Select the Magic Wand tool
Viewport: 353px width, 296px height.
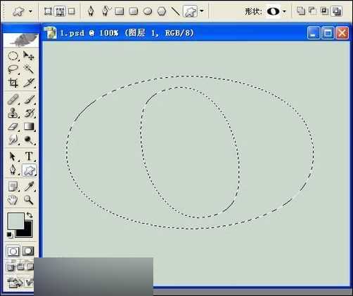point(29,69)
